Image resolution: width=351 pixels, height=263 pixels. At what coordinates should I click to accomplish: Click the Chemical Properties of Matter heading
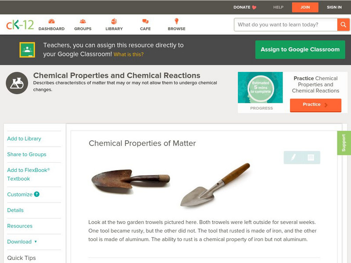142,143
